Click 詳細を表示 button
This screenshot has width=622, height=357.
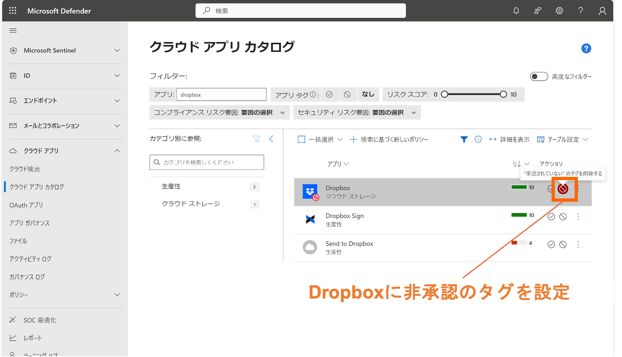pyautogui.click(x=509, y=139)
